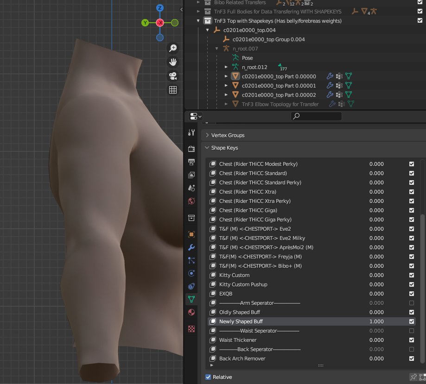Uncheck the Relative shape keys checkbox

(208, 377)
